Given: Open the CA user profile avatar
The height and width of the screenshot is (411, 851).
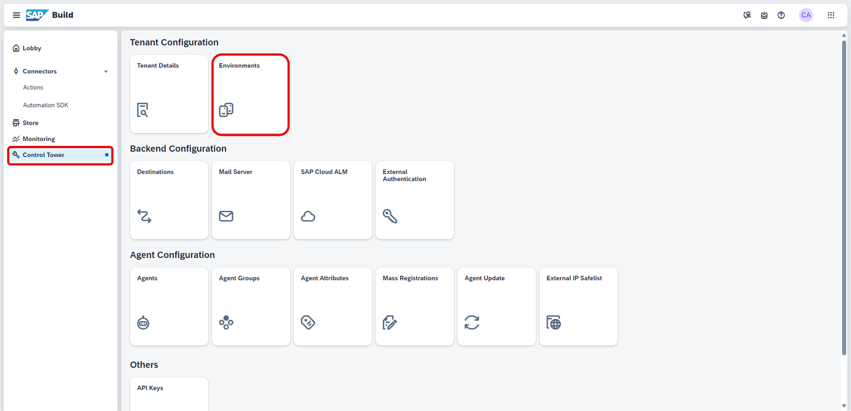Looking at the screenshot, I should point(806,15).
